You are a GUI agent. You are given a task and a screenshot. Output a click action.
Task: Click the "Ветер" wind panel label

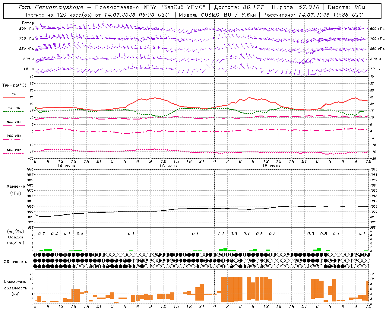[x=28, y=23]
